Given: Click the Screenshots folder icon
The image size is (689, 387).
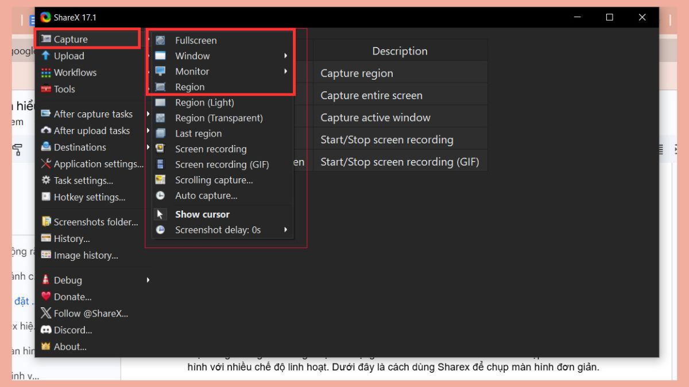Looking at the screenshot, I should tap(46, 222).
